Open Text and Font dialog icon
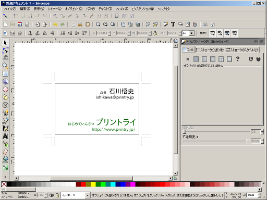Viewport: 267px width, 200px height. pos(173,24)
